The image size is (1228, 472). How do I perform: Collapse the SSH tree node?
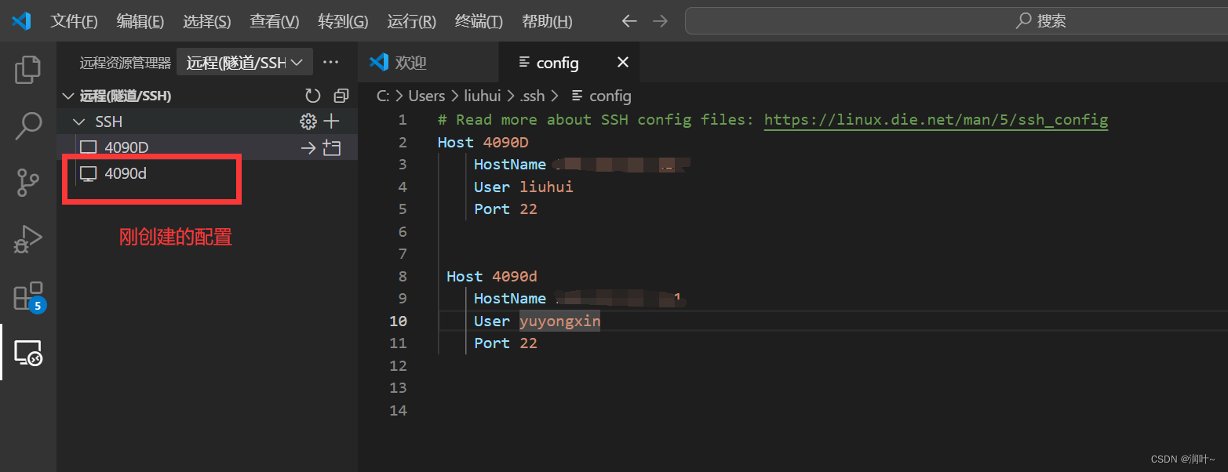coord(78,122)
